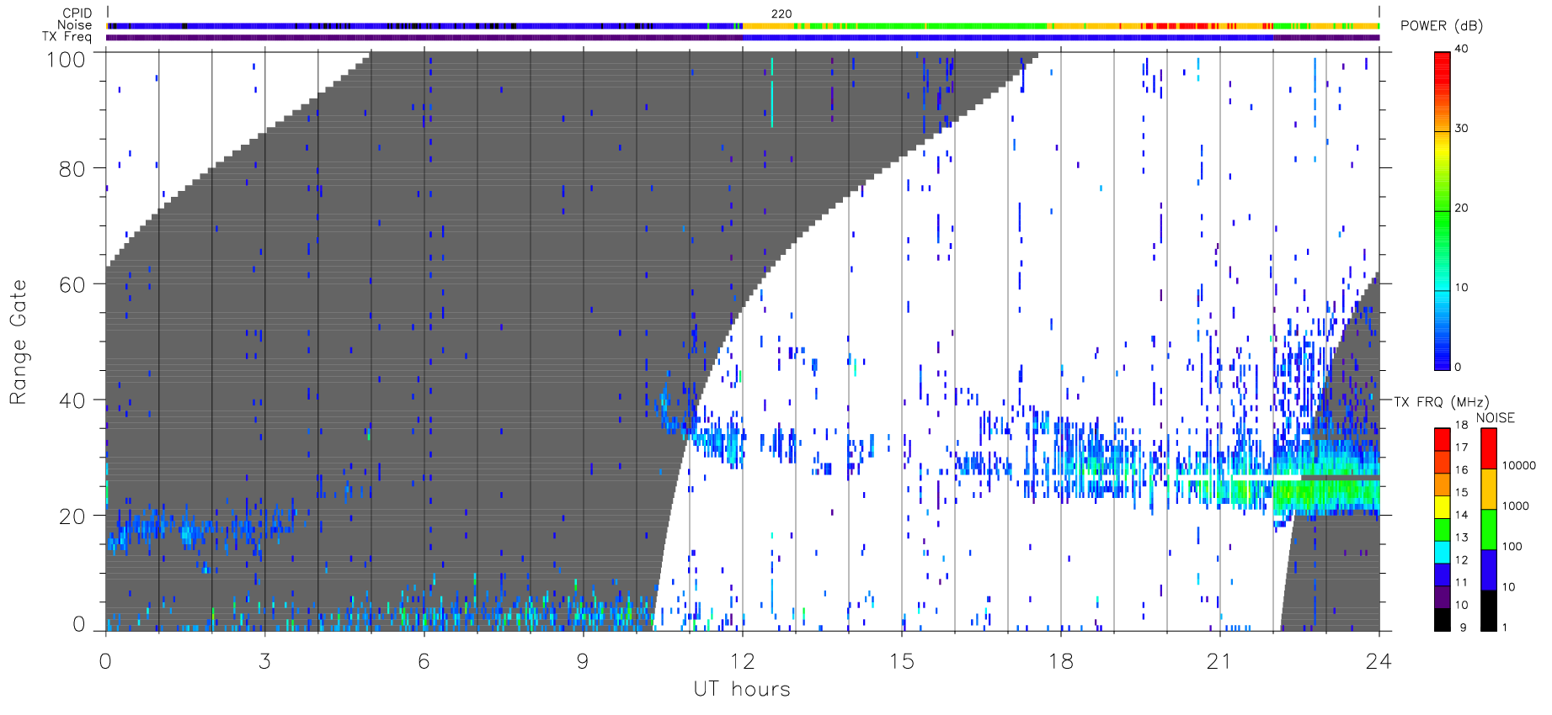Viewport: 1552px width, 715px height.
Task: Click the "NOISE" legend title
Action: coord(1496,418)
